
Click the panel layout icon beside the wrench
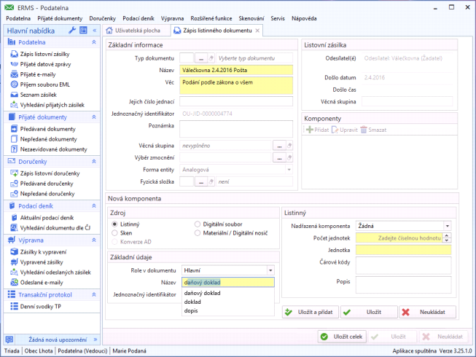click(83, 31)
